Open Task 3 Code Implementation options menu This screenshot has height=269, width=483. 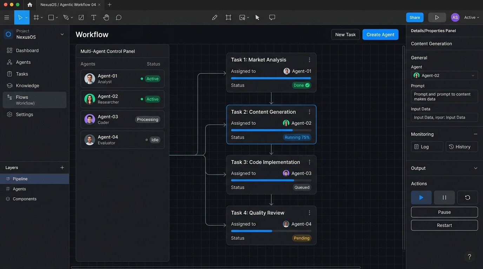coord(309,162)
